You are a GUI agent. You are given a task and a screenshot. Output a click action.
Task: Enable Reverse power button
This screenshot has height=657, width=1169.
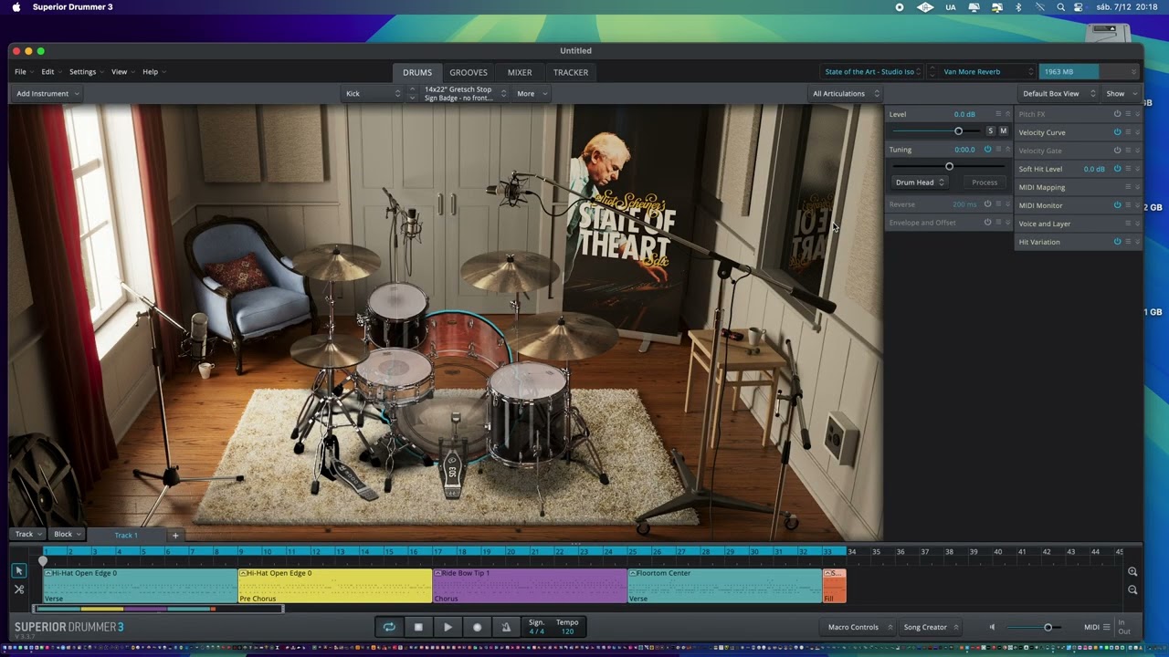(x=987, y=204)
